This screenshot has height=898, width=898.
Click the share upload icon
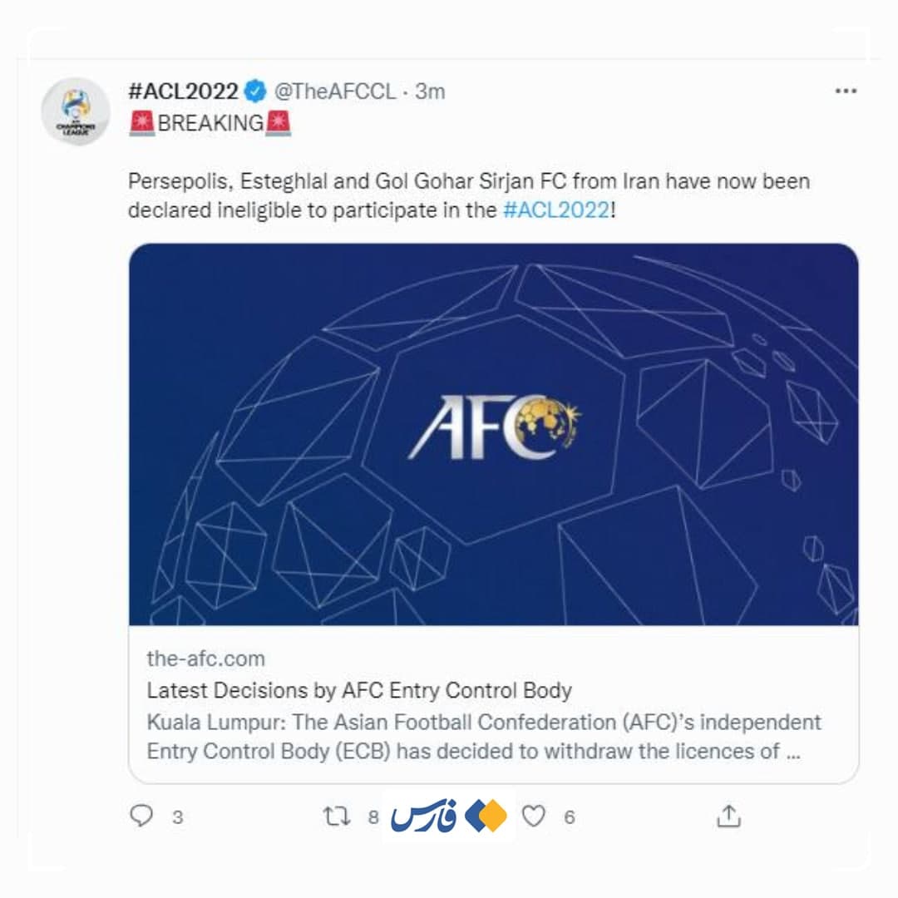[728, 817]
